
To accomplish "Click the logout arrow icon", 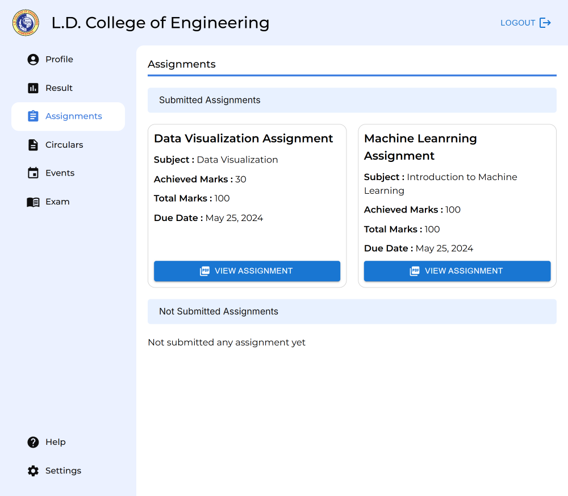I will 545,23.
